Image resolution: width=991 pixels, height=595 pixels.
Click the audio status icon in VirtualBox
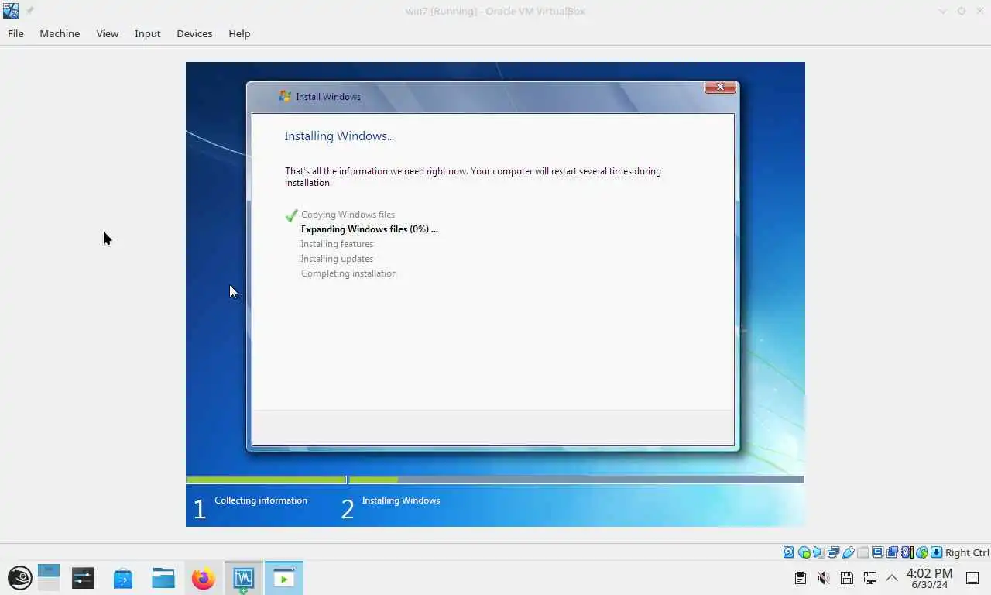(x=819, y=552)
